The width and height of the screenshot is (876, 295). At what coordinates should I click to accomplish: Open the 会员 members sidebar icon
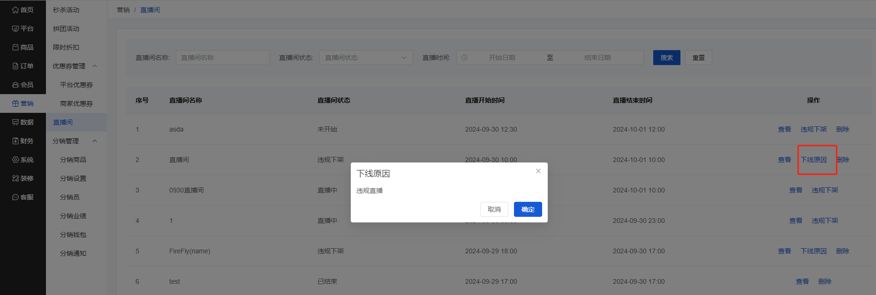tap(15, 85)
